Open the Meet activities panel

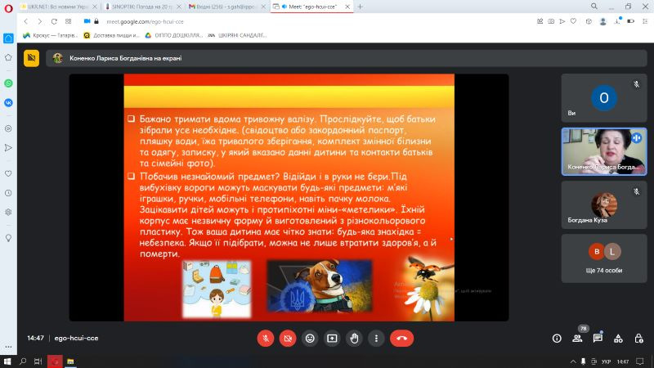pos(618,339)
